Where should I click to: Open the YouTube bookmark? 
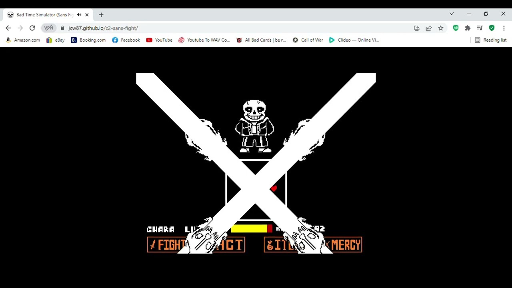pyautogui.click(x=159, y=40)
